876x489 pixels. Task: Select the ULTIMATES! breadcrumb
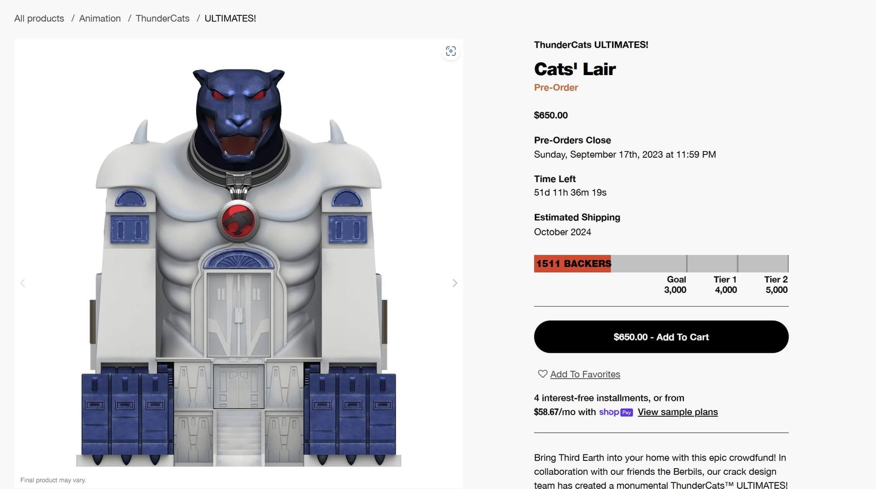tap(230, 19)
